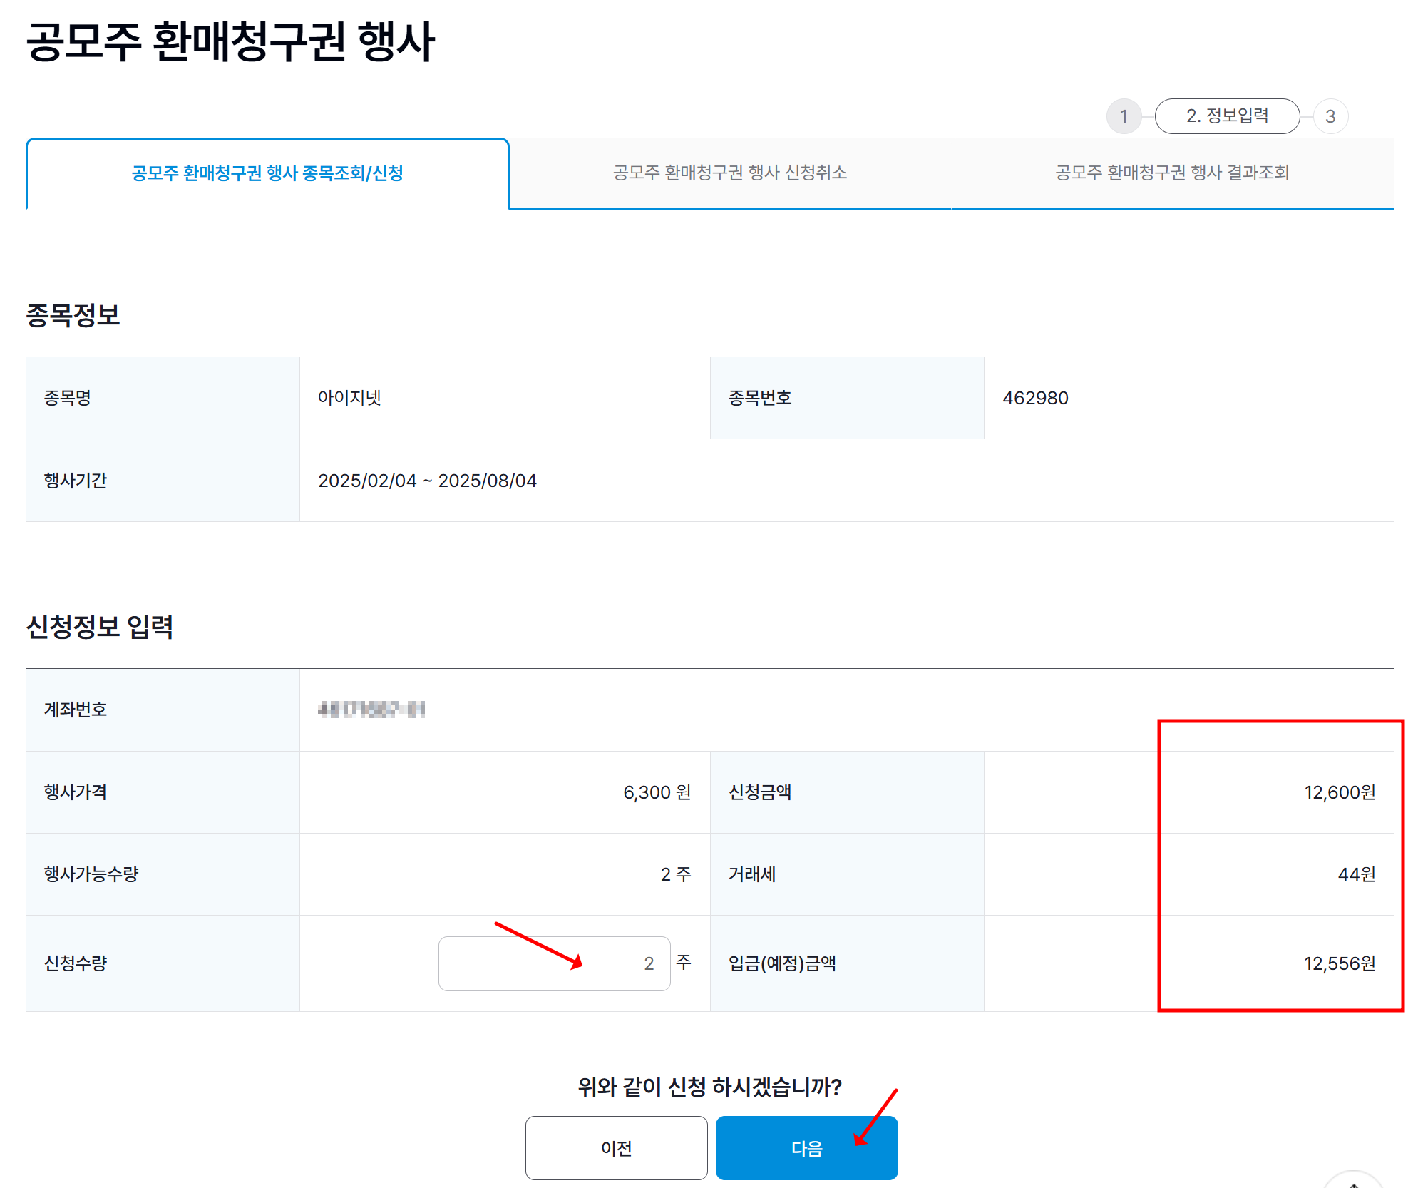Switch to 공모주 환매청구권 행사 신청취소 tab
Image resolution: width=1413 pixels, height=1188 pixels.
coord(729,173)
